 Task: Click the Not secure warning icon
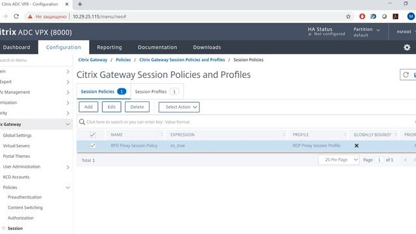click(x=31, y=16)
